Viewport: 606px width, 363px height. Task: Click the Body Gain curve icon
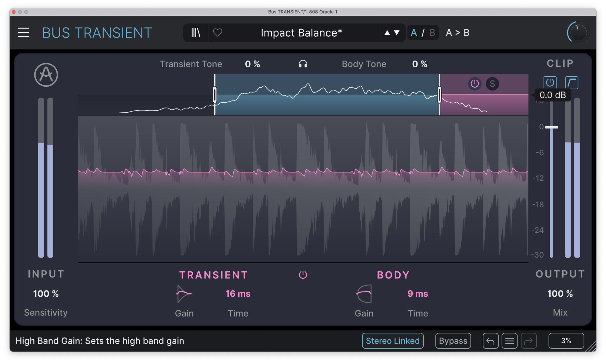(364, 293)
